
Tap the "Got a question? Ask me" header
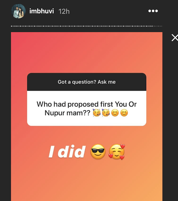pyautogui.click(x=87, y=82)
